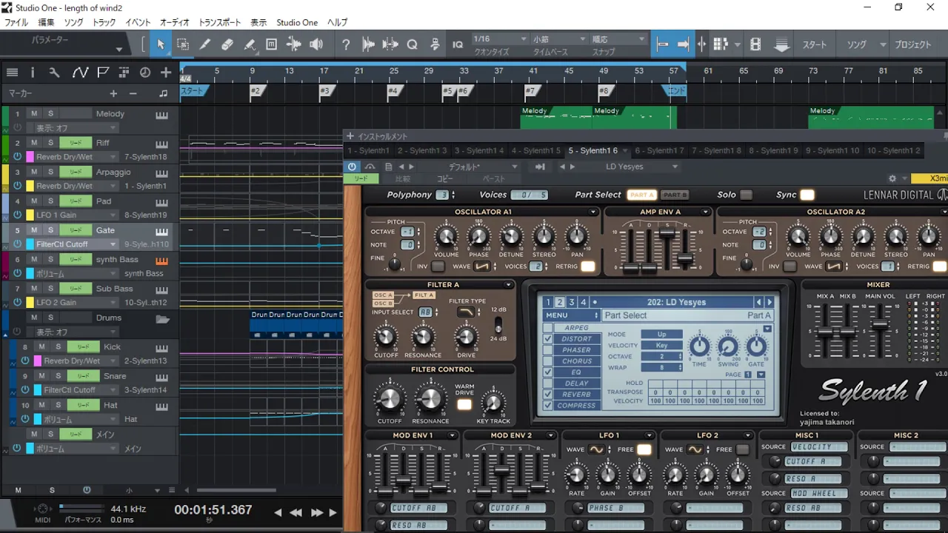Open the Snap dropdown showing 順応
Screen dimensions: 948x533
(618, 39)
